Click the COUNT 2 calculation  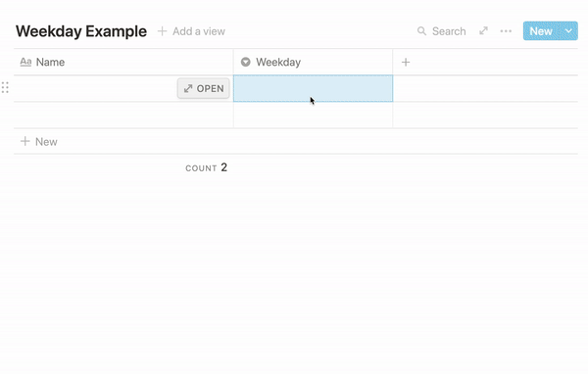pyautogui.click(x=206, y=167)
